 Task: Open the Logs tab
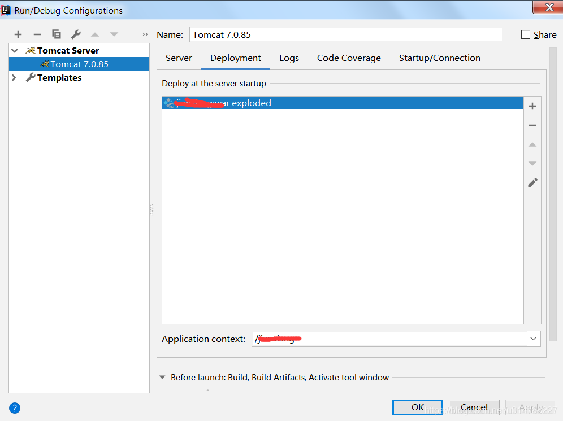pyautogui.click(x=289, y=58)
